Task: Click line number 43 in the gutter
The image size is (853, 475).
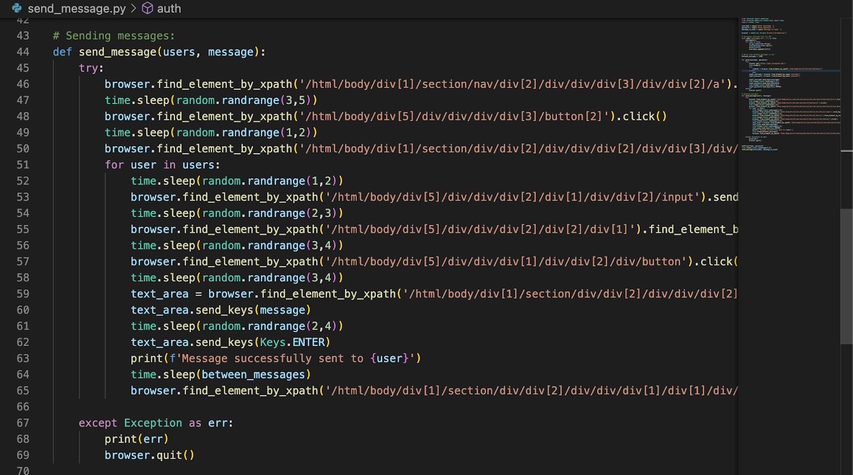Action: [23, 36]
